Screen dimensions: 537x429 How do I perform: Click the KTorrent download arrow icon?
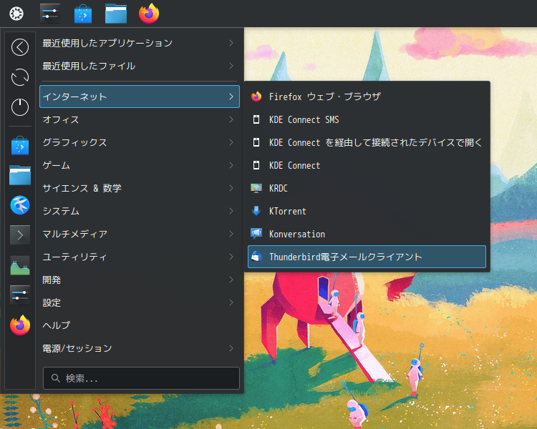(x=256, y=211)
